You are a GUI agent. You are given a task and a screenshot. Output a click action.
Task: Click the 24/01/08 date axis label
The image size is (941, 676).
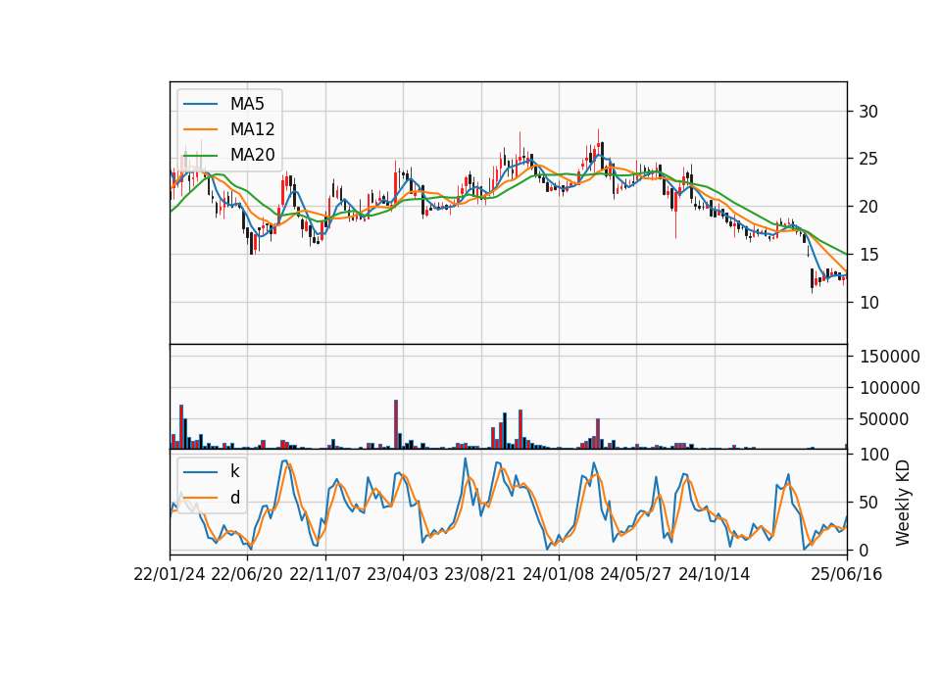coord(558,574)
